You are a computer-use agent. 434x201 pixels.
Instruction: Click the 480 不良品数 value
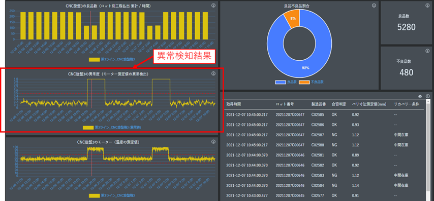pos(407,72)
